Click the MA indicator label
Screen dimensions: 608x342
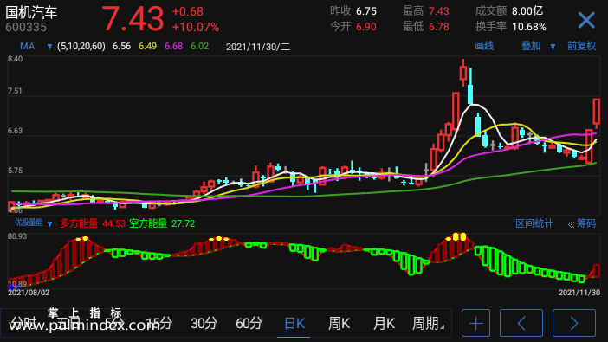(x=27, y=47)
